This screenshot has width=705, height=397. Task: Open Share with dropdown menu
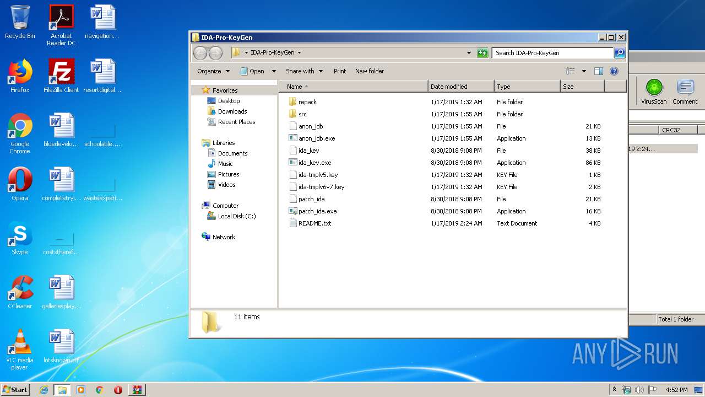[x=303, y=71]
